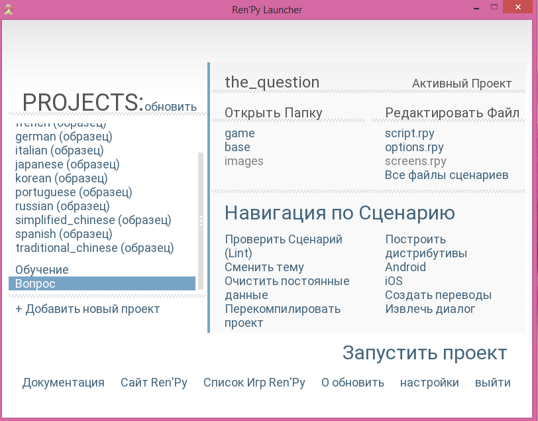This screenshot has height=421, width=538.
Task: Click 'выйти' to quit launcher
Action: click(x=493, y=383)
